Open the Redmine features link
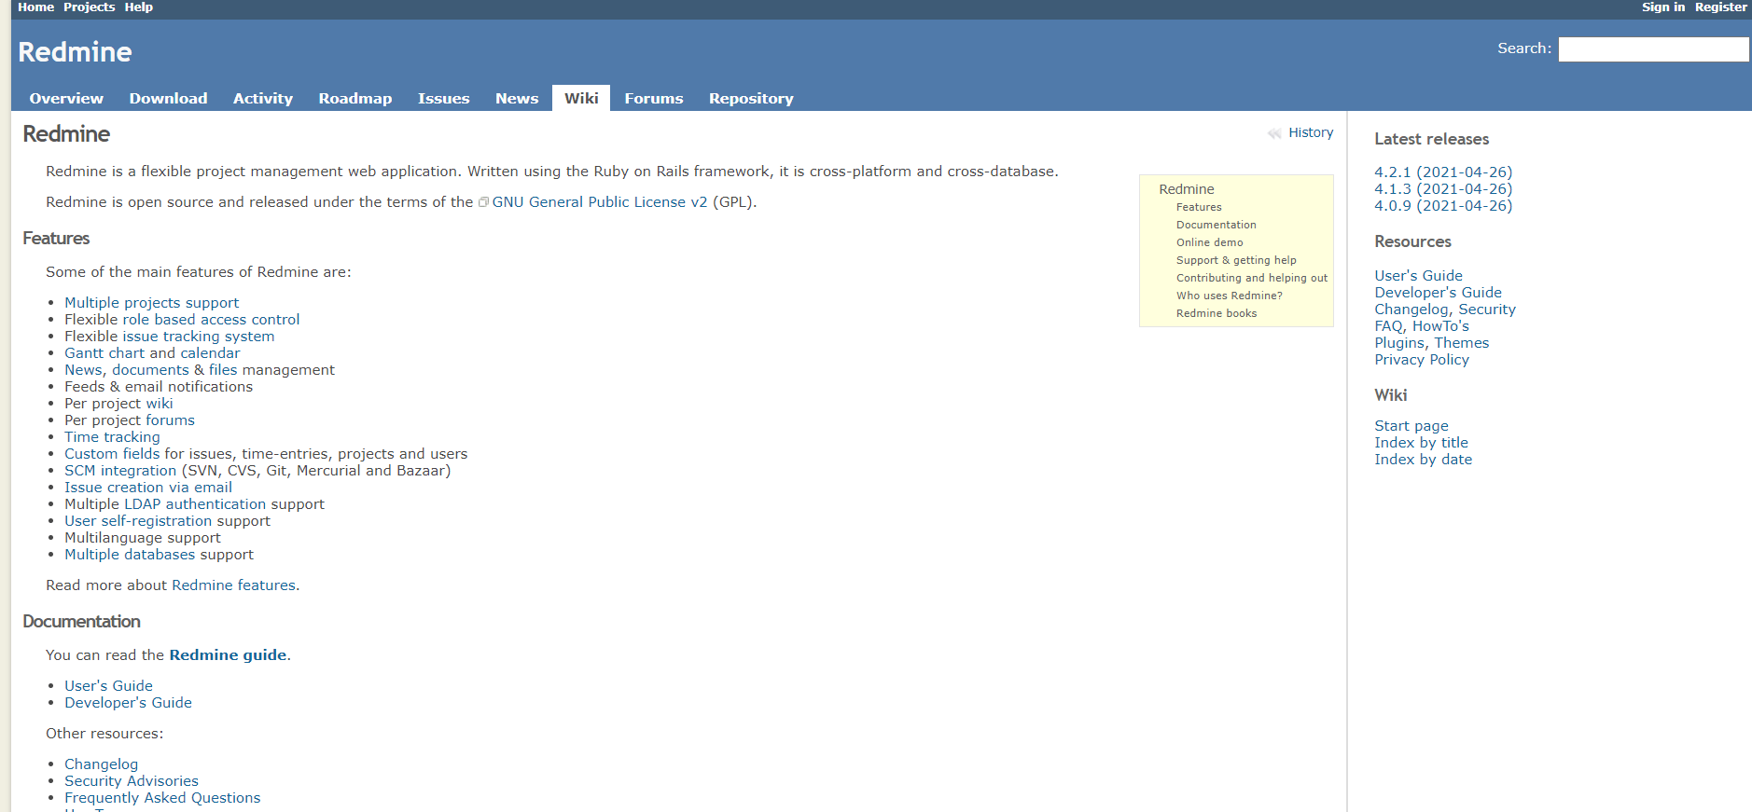Image resolution: width=1752 pixels, height=812 pixels. pos(233,585)
